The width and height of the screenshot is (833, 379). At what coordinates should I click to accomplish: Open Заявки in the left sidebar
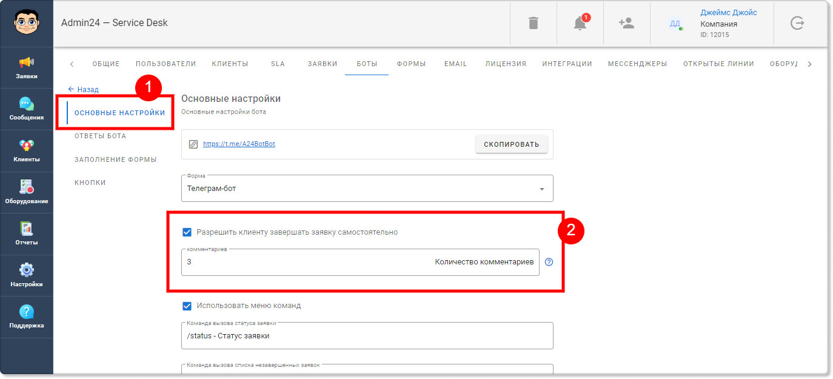(27, 68)
